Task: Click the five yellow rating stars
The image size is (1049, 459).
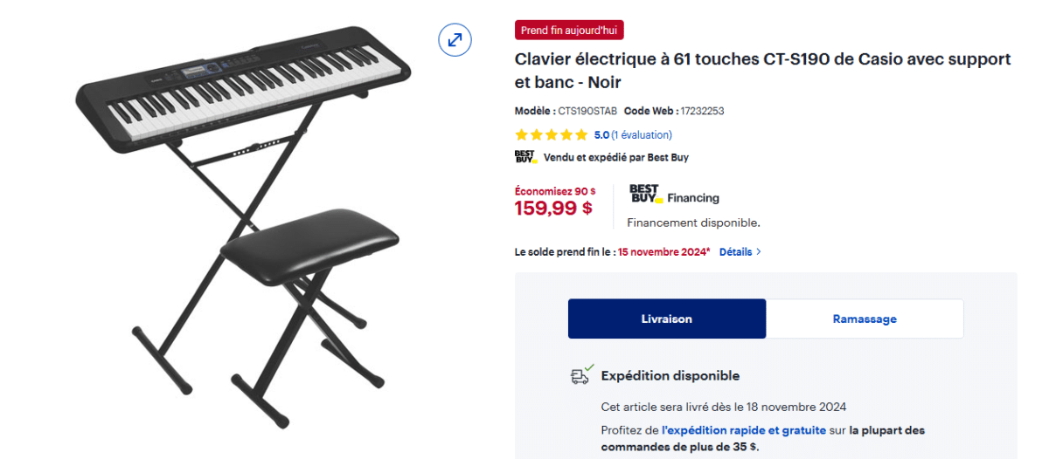Action: pyautogui.click(x=551, y=135)
